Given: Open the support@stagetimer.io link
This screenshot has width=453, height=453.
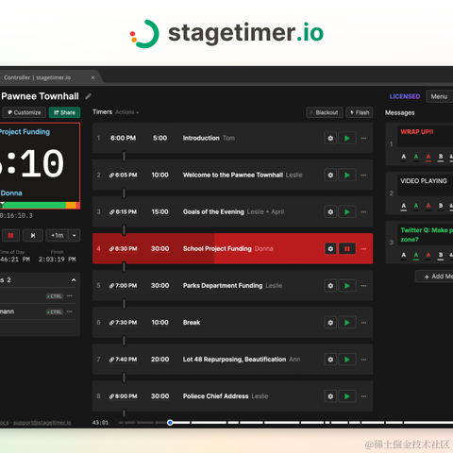Looking at the screenshot, I should 42,423.
